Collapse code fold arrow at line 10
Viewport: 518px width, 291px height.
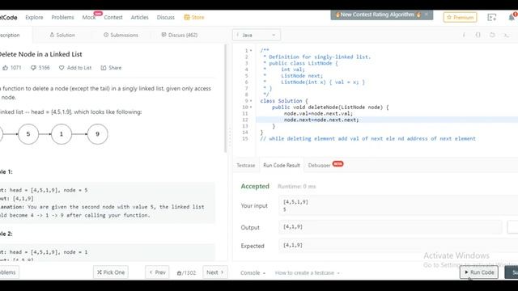click(x=251, y=108)
